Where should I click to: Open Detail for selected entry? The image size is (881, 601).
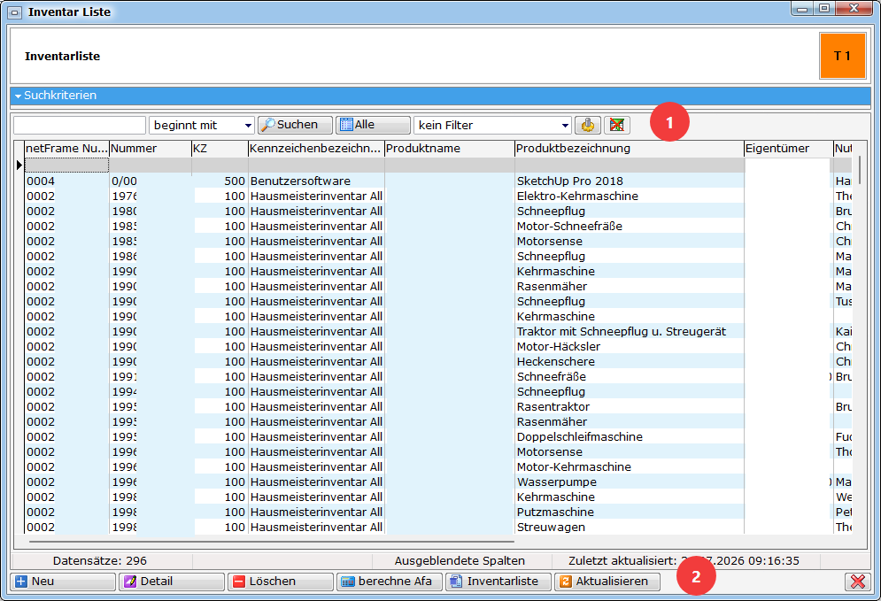point(172,582)
